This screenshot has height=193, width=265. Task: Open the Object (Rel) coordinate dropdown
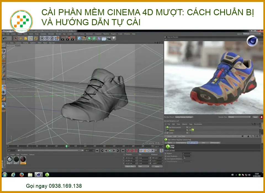point(130,166)
